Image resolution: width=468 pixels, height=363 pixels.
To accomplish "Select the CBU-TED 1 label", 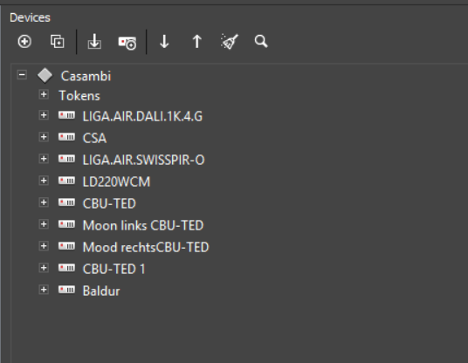I will pos(114,269).
